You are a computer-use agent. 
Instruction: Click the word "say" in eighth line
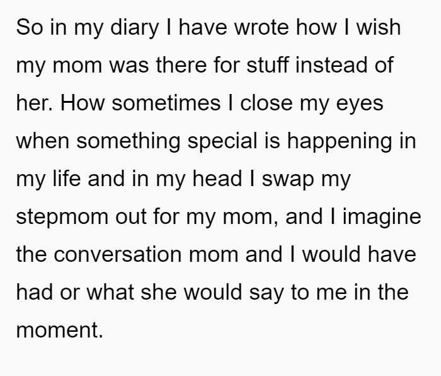tap(266, 293)
